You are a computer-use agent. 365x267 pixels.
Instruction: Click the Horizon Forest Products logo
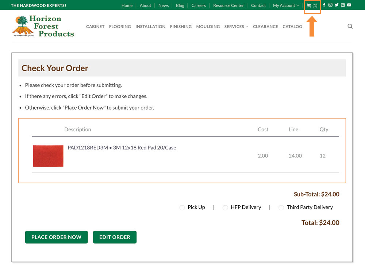coord(43,26)
